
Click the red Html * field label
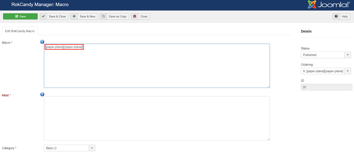tap(6, 95)
